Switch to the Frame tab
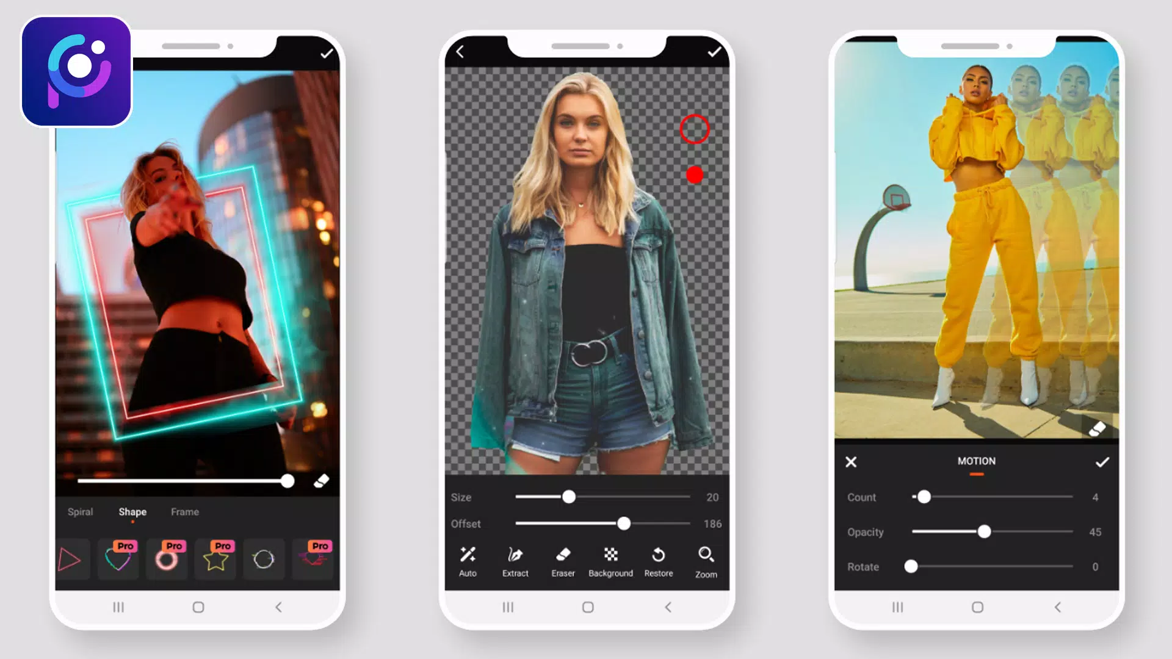The height and width of the screenshot is (659, 1172). (184, 511)
